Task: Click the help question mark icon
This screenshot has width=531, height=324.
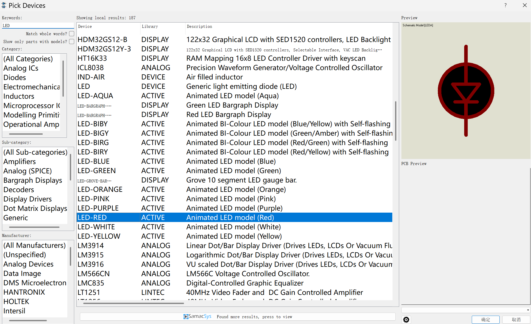Action: pyautogui.click(x=505, y=5)
